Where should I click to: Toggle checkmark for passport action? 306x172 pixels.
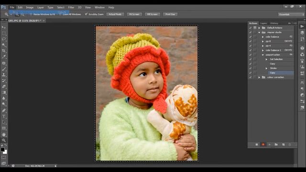tap(251, 55)
